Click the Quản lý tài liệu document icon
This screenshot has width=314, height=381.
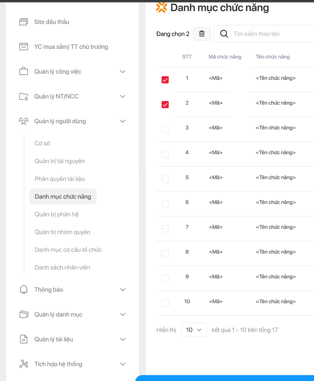click(23, 339)
